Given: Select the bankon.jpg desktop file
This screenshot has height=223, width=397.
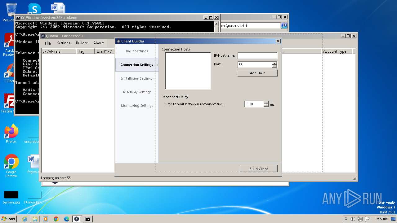Looking at the screenshot, I should point(11,197).
